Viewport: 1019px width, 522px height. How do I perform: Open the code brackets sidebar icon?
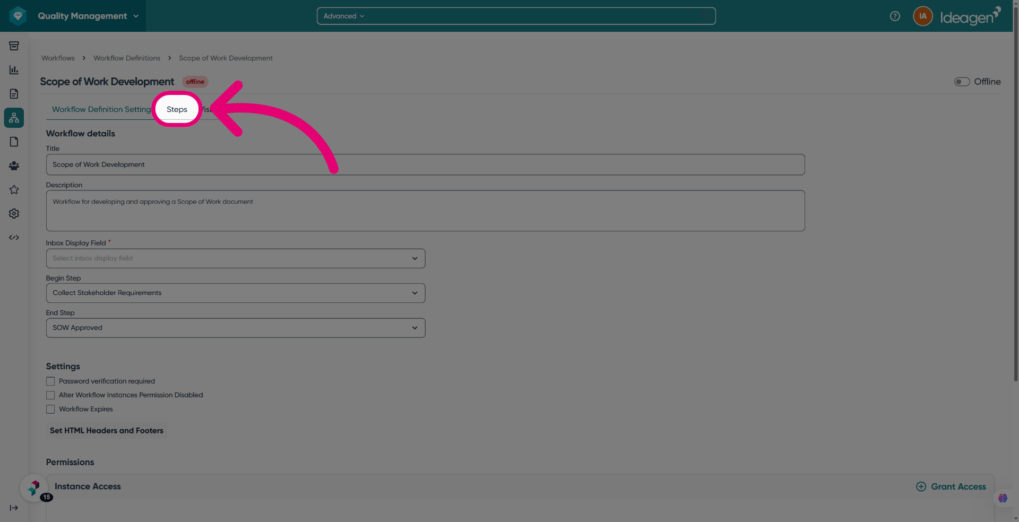pyautogui.click(x=14, y=238)
